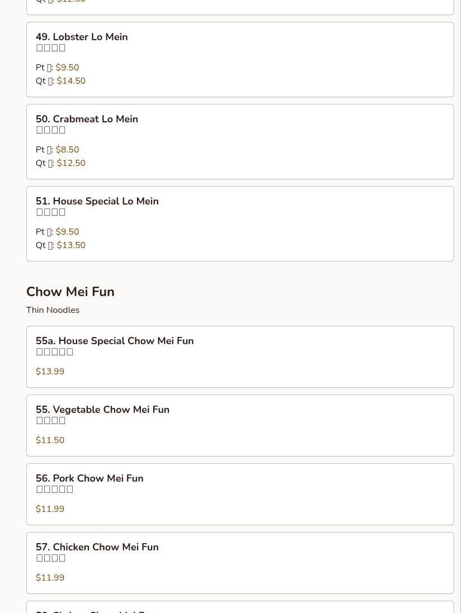
Task: Open the 50. Crabmeat Lo Mein item
Action: click(x=87, y=119)
